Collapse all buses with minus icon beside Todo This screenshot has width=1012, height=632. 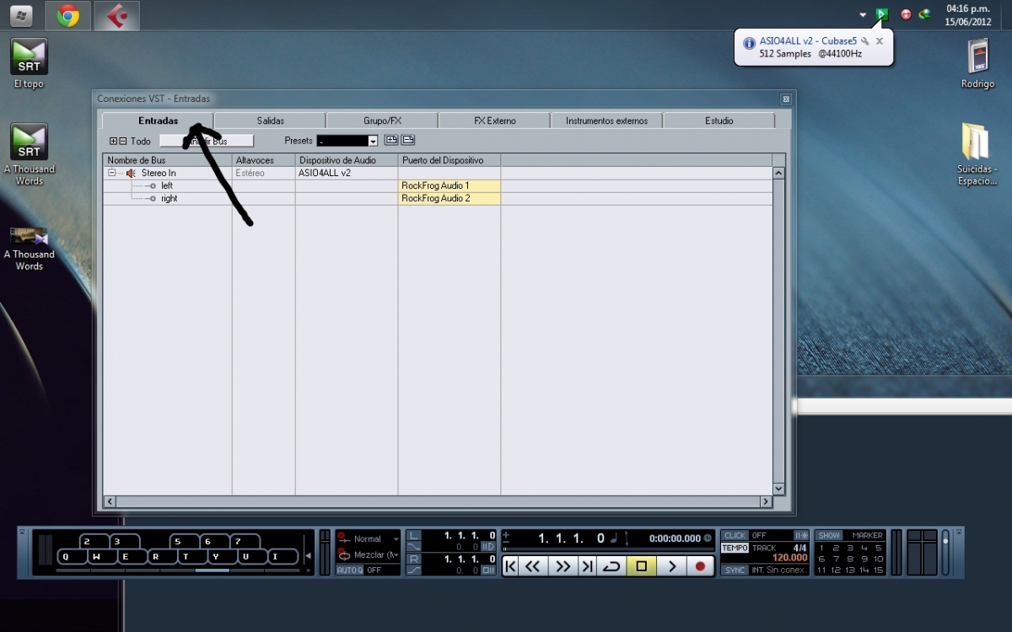[x=123, y=141]
